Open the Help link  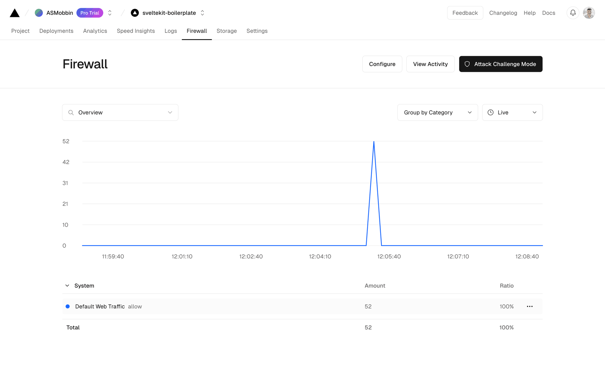point(529,13)
